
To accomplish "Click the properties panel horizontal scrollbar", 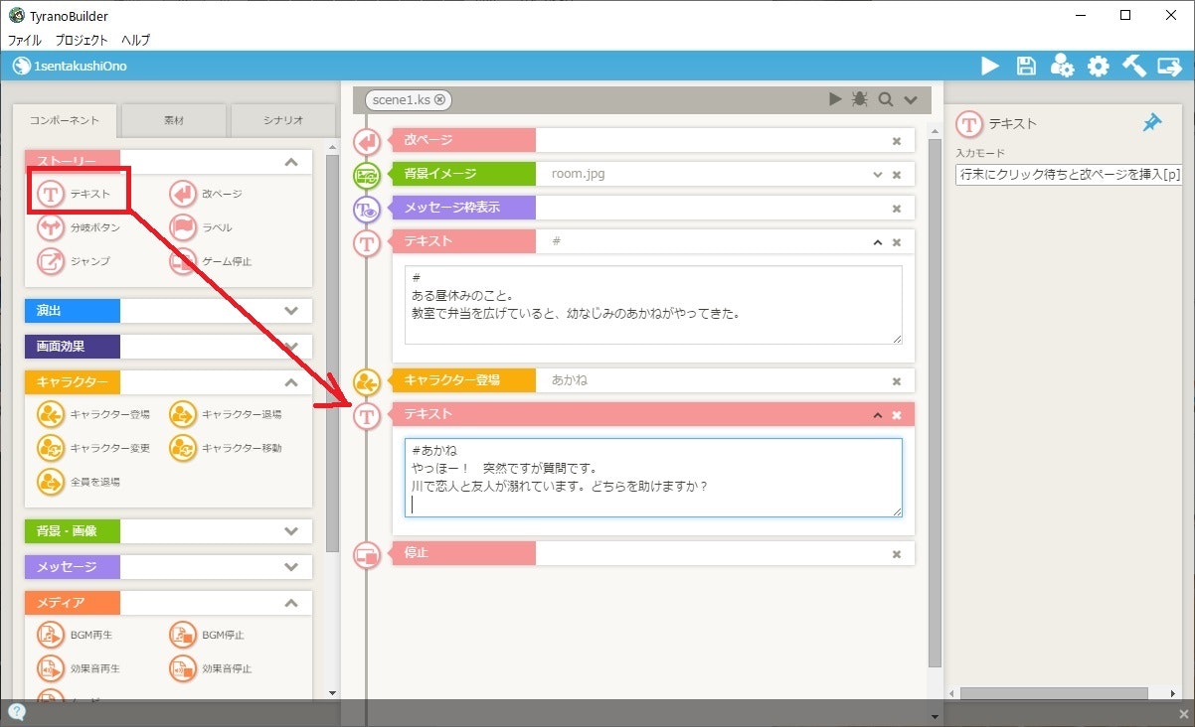I will [x=1054, y=693].
